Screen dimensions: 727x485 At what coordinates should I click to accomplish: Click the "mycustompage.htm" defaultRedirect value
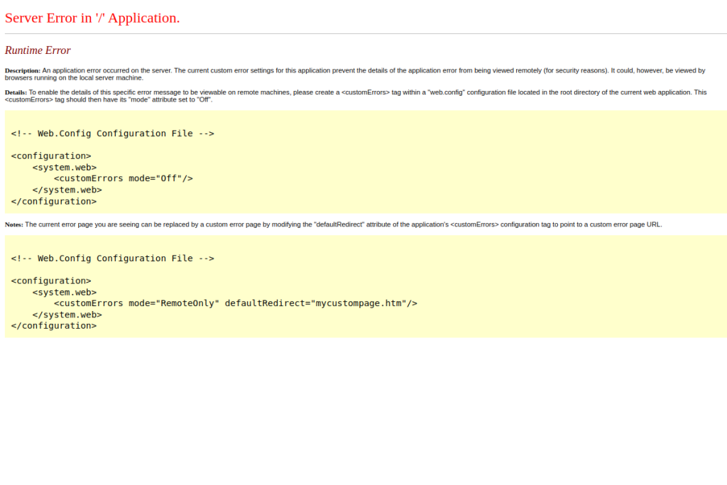[359, 303]
